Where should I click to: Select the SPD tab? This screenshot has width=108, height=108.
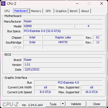coord(48,11)
